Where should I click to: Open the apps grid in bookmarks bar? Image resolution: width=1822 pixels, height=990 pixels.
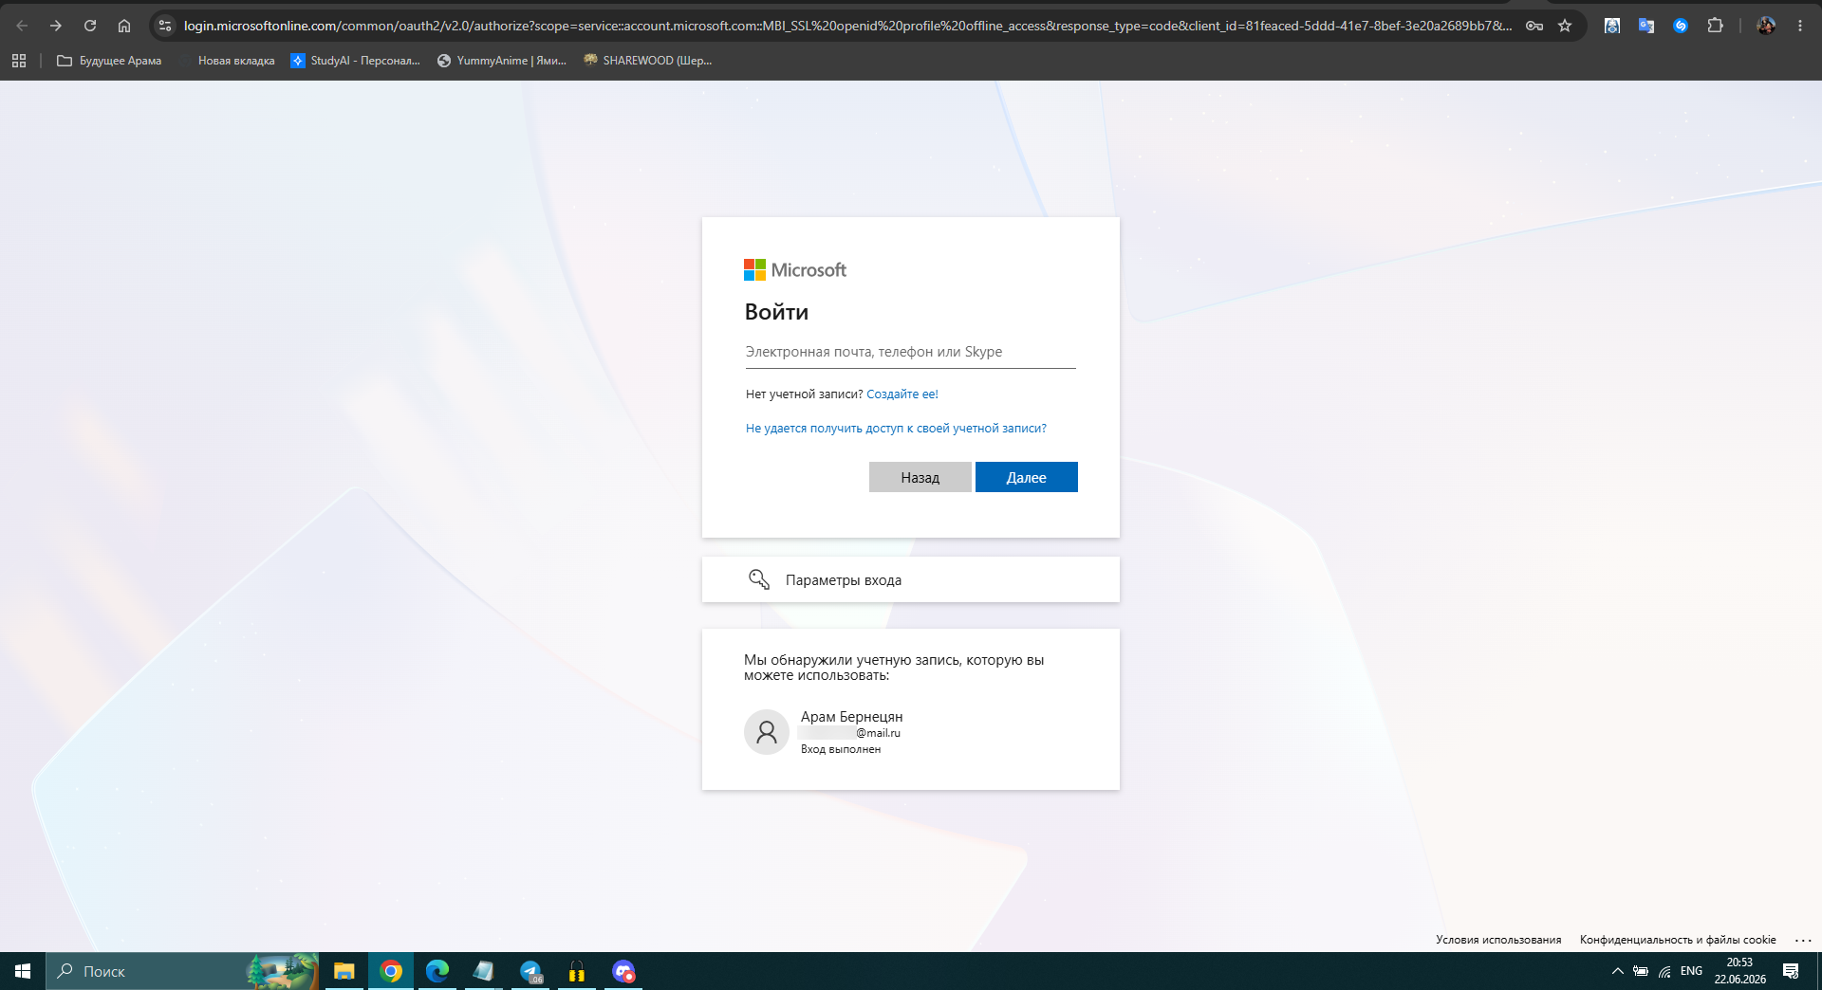[x=19, y=61]
